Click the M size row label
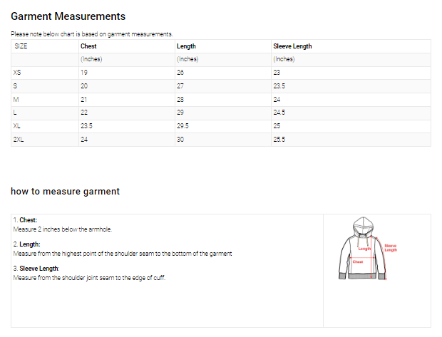The image size is (442, 337). pyautogui.click(x=16, y=100)
